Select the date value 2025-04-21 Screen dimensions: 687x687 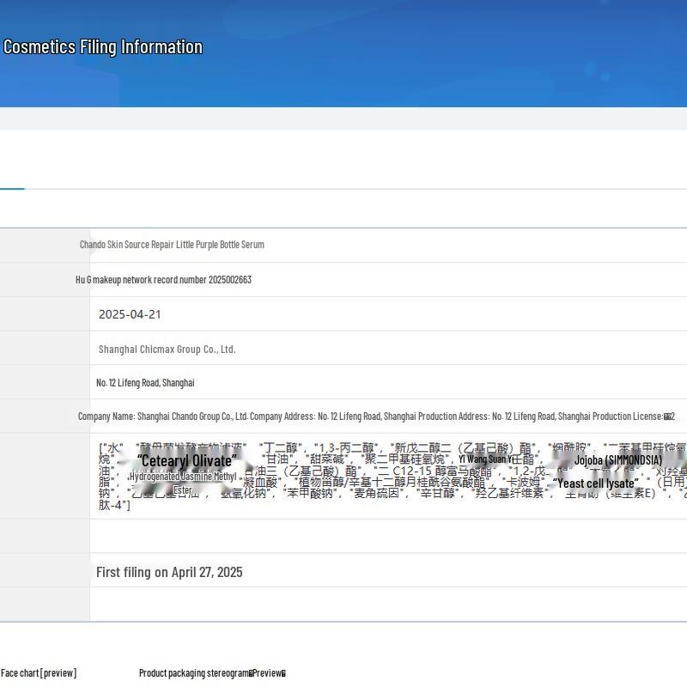tap(130, 314)
